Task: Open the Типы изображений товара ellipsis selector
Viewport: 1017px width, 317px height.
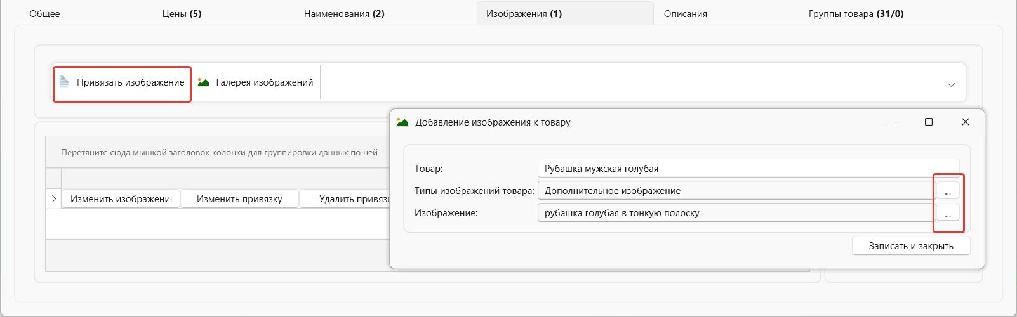Action: (948, 191)
